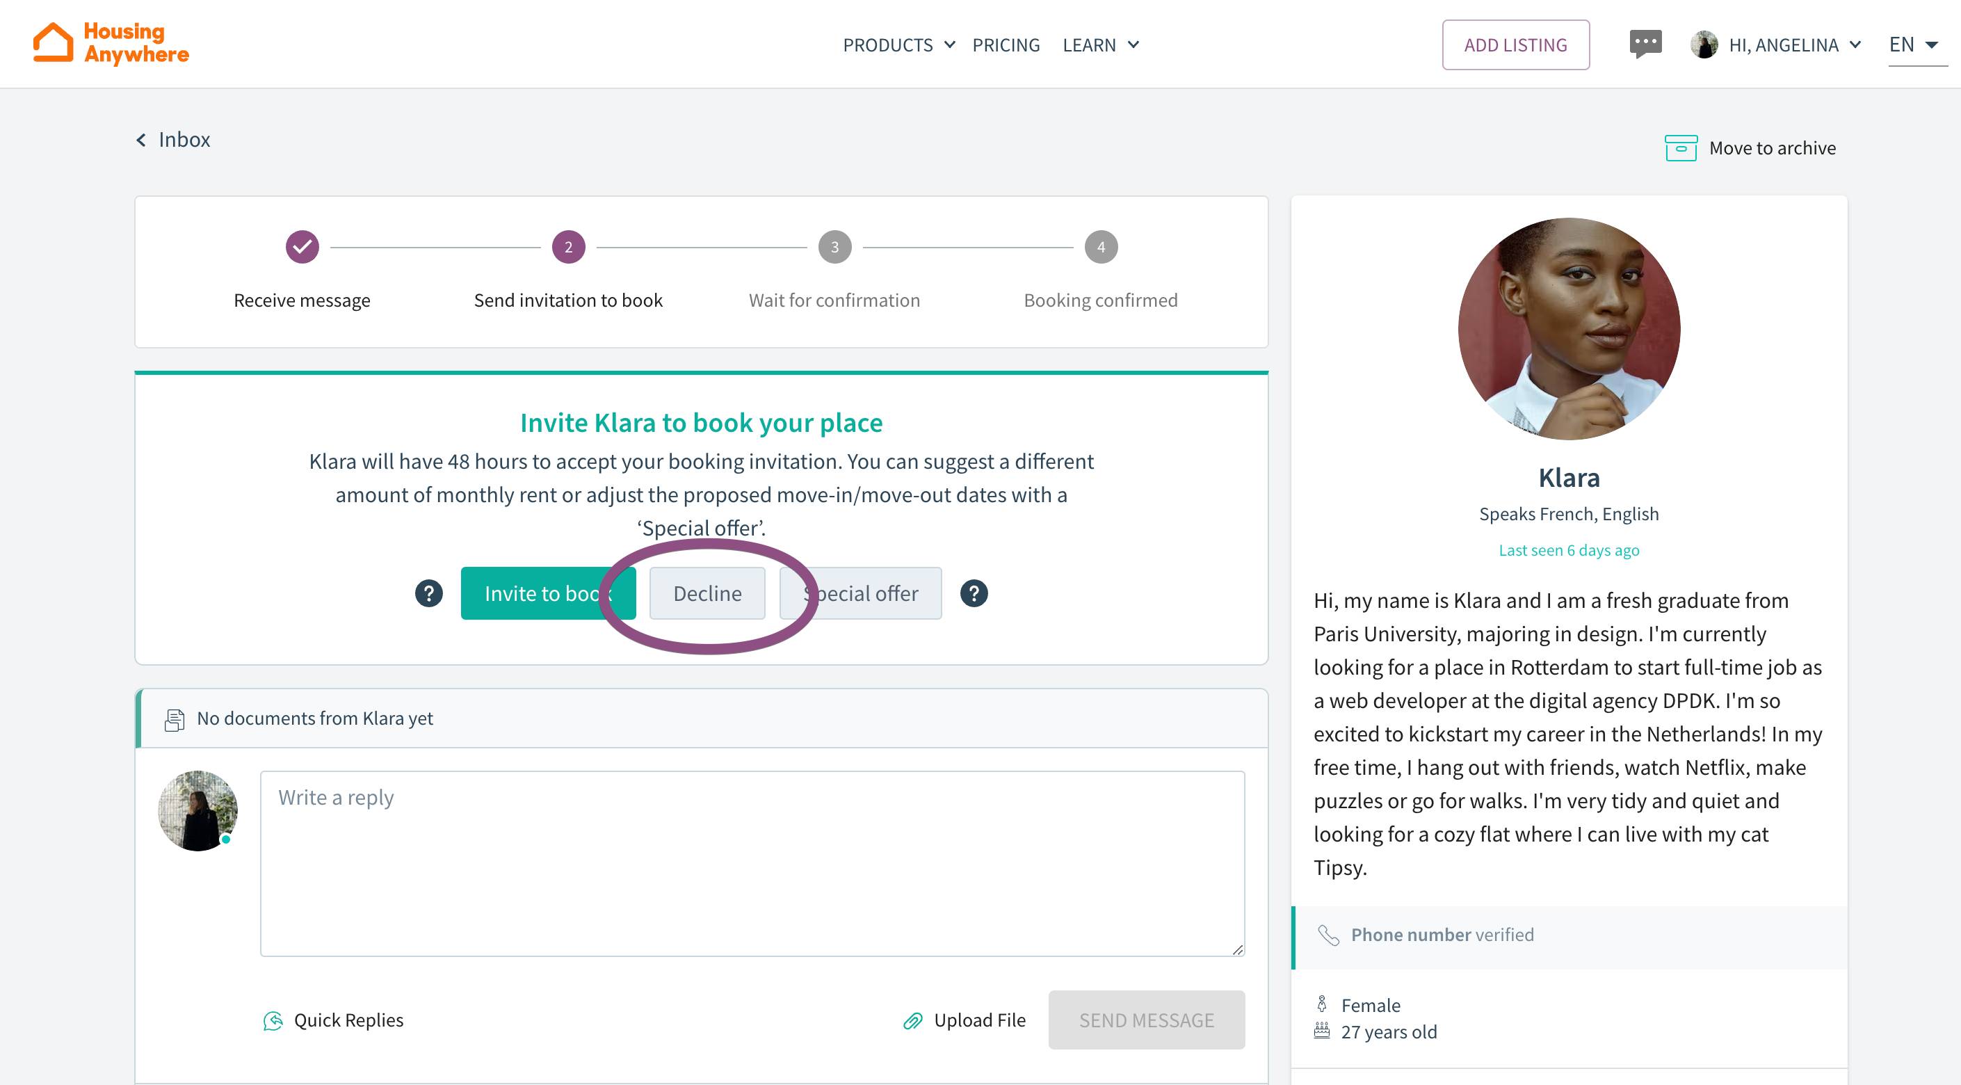This screenshot has height=1085, width=1961.
Task: Click the completed Receive message step checkmark
Action: [x=302, y=247]
